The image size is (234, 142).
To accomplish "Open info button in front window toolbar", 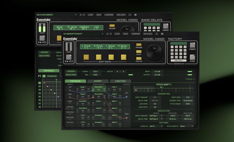I will (x=157, y=34).
